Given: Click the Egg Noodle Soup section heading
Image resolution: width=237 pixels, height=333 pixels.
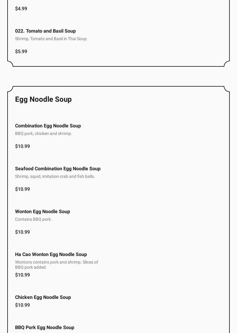Looking at the screenshot, I should [x=43, y=99].
